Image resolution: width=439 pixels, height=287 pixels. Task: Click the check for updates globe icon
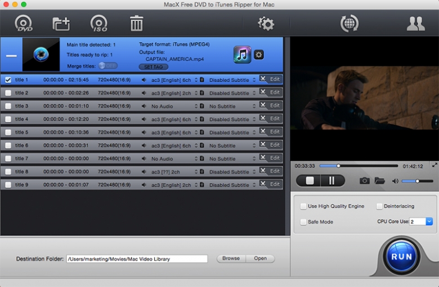349,24
